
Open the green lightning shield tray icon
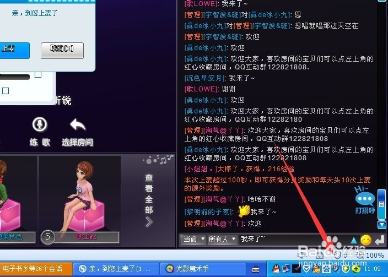pos(346,269)
